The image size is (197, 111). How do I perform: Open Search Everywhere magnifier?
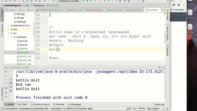pyautogui.click(x=167, y=1)
